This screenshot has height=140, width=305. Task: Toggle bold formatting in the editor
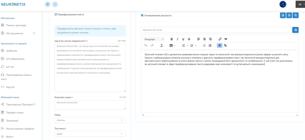(171, 39)
